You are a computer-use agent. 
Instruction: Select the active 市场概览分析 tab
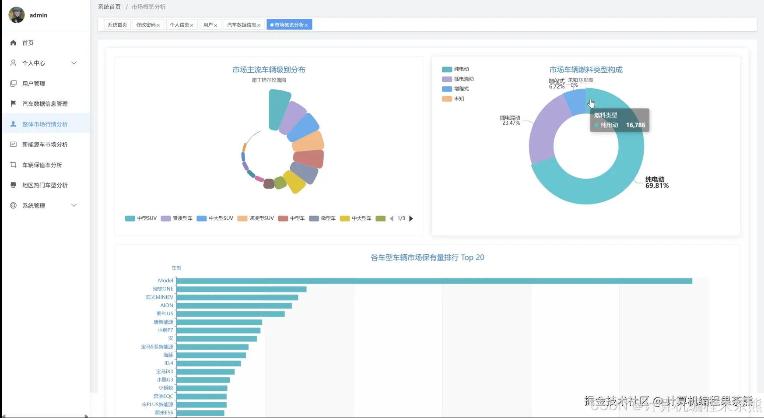tap(289, 25)
